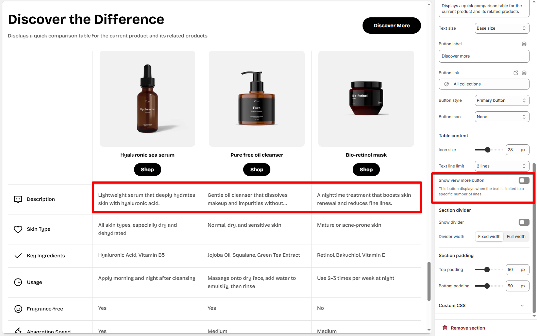Screen dimensions: 537x336
Task: Open the Text line limit dropdown
Action: 502,166
